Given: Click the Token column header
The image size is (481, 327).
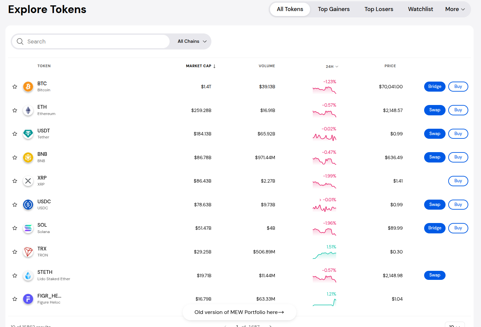Looking at the screenshot, I should pyautogui.click(x=44, y=66).
